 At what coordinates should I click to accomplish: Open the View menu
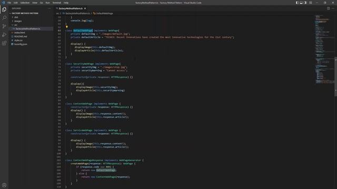[x=35, y=3]
